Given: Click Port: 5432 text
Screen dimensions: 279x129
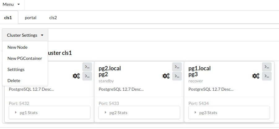Looking at the screenshot, I should [x=19, y=103].
